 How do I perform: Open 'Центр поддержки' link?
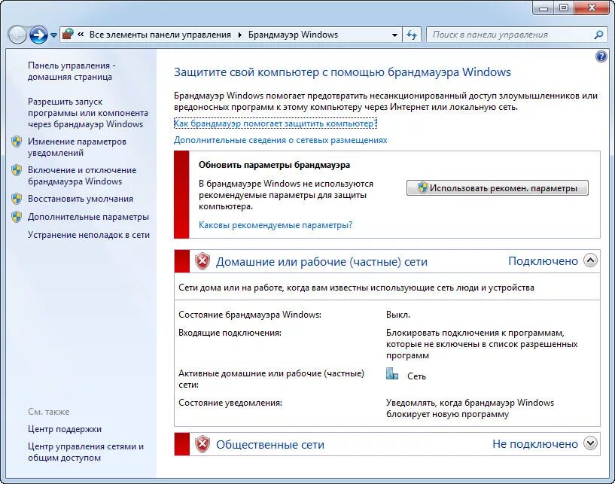pyautogui.click(x=65, y=429)
